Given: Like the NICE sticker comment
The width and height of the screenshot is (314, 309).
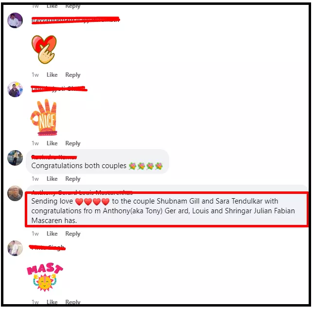Looking at the screenshot, I should click(52, 143).
